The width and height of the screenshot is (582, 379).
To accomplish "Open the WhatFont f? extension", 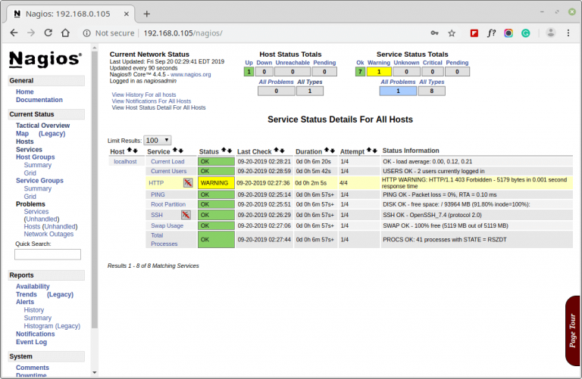I will 491,33.
